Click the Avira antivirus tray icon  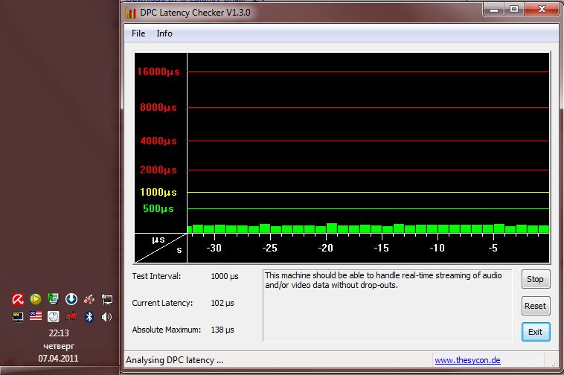tap(18, 299)
